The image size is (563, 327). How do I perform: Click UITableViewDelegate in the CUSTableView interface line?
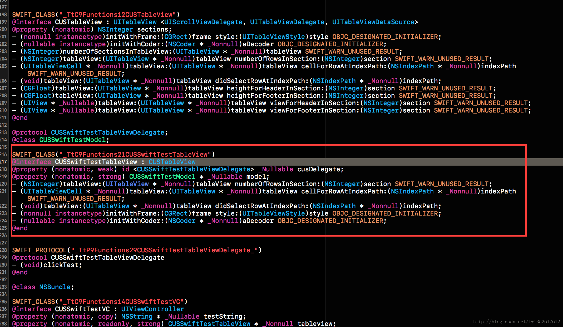287,22
